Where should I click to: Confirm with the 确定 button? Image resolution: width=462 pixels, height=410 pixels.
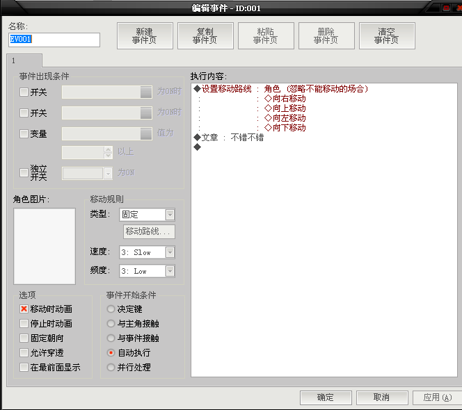[x=326, y=397]
